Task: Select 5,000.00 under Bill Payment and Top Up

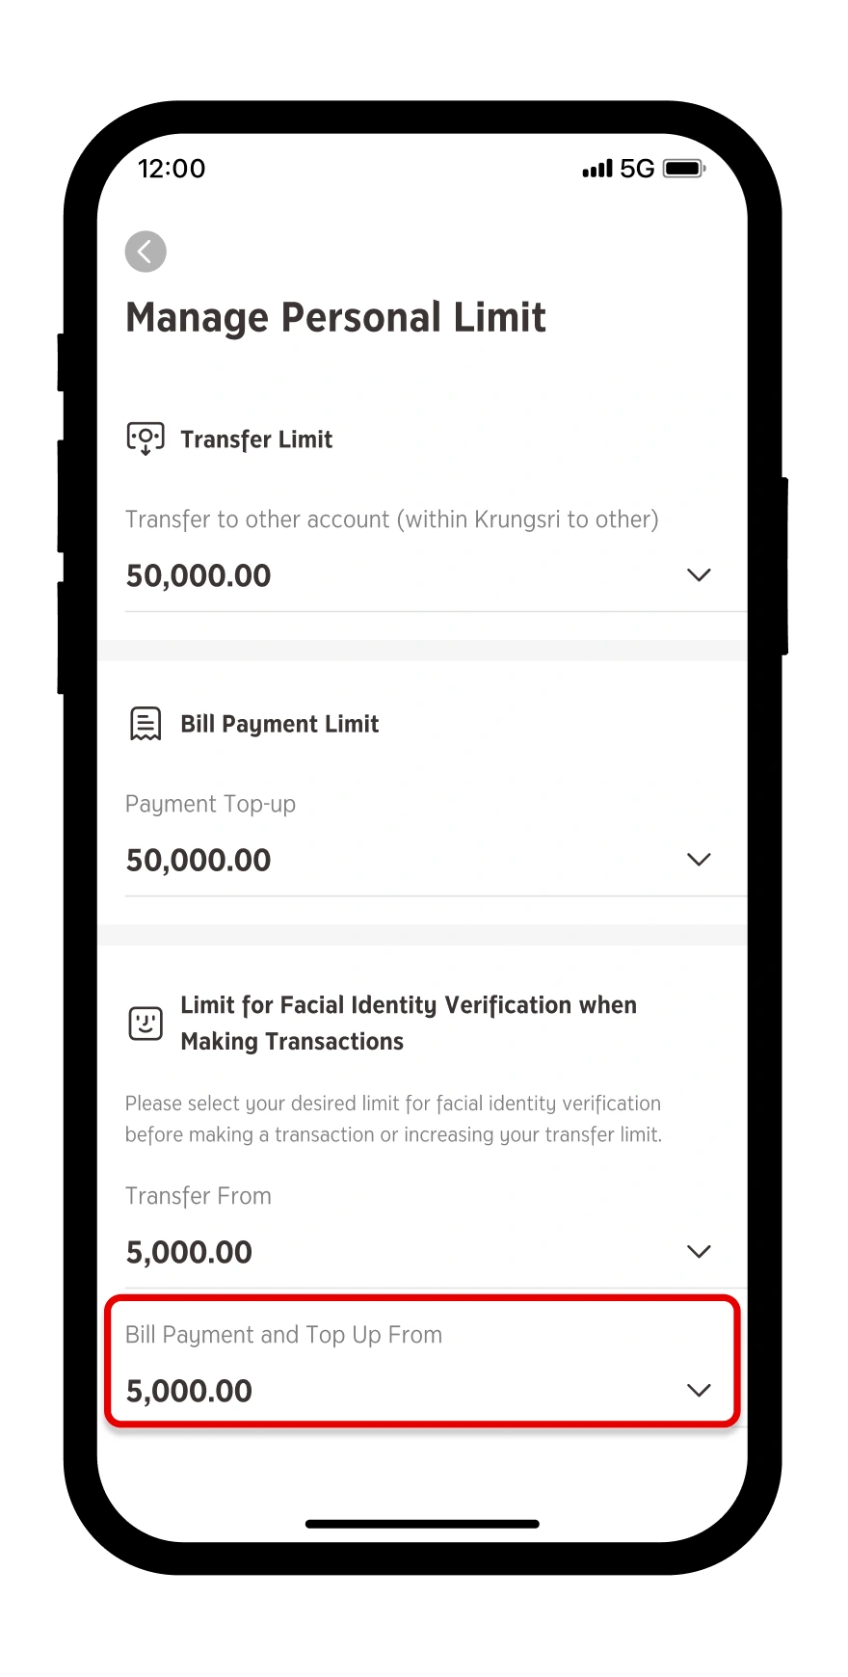Action: [189, 1391]
